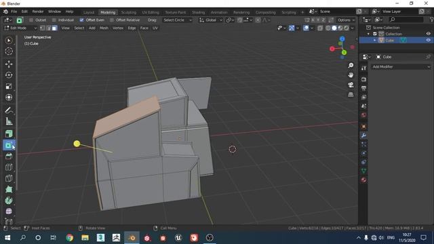Enable the Offset Relative checkbox
Screen dimensions: 434x244
pos(112,20)
